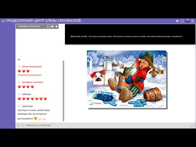Screen dimensions: 196x147
Task: Open the hamburger menu in purple header
Action: 193,21
